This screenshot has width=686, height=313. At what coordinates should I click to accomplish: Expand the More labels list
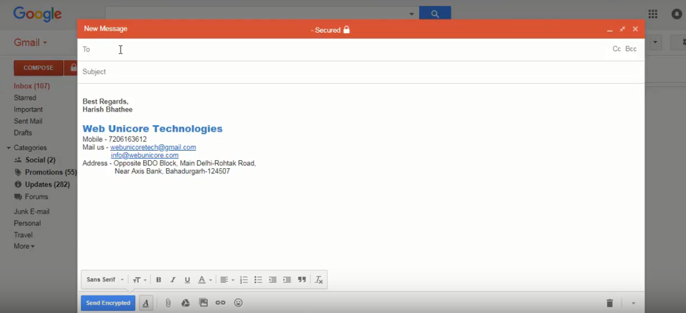coord(24,246)
